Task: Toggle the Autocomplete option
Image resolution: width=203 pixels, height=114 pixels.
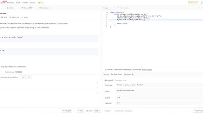Action: click(123, 8)
